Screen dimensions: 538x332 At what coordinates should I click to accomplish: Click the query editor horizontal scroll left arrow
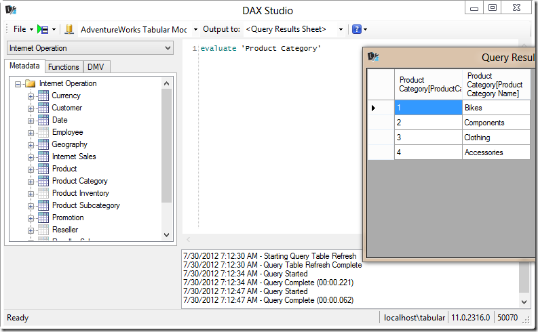[188, 239]
